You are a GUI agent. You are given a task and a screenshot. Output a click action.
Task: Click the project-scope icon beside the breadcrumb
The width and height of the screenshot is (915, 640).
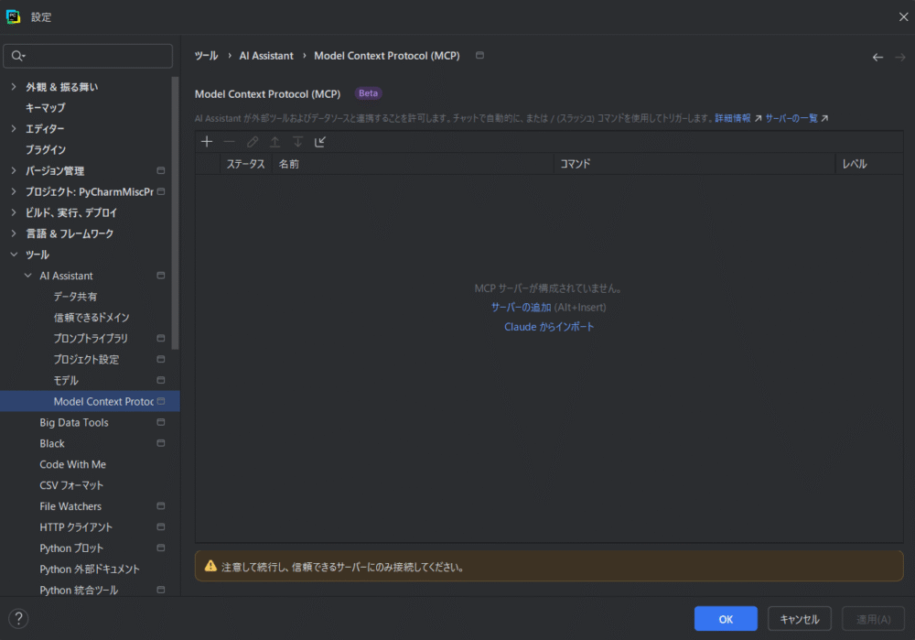tap(479, 56)
